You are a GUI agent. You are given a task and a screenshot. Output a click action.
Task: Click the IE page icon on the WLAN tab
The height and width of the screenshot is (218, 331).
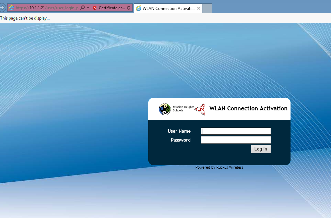(139, 8)
